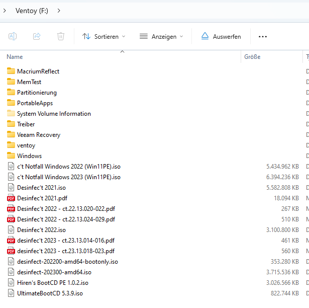
Task: Select file name c't Notfall Windows 2023 (Win11PE).iso
Action: pos(69,177)
